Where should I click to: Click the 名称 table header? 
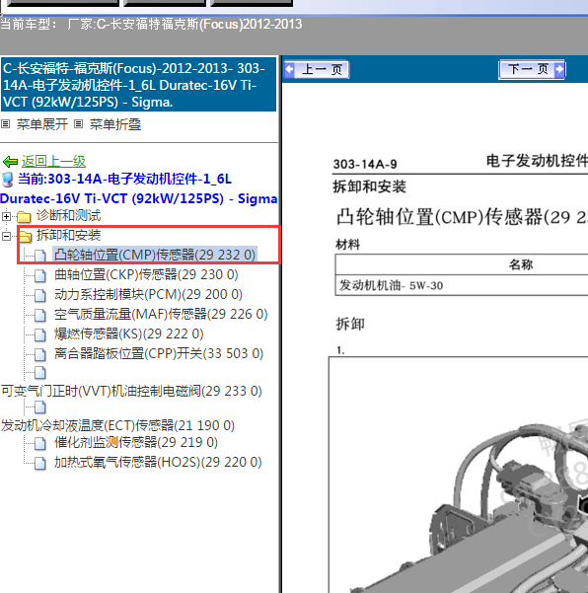[x=521, y=264]
